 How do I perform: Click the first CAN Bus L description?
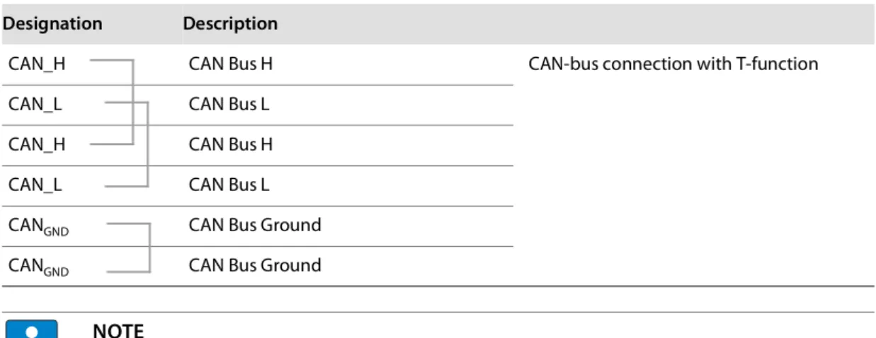point(229,105)
